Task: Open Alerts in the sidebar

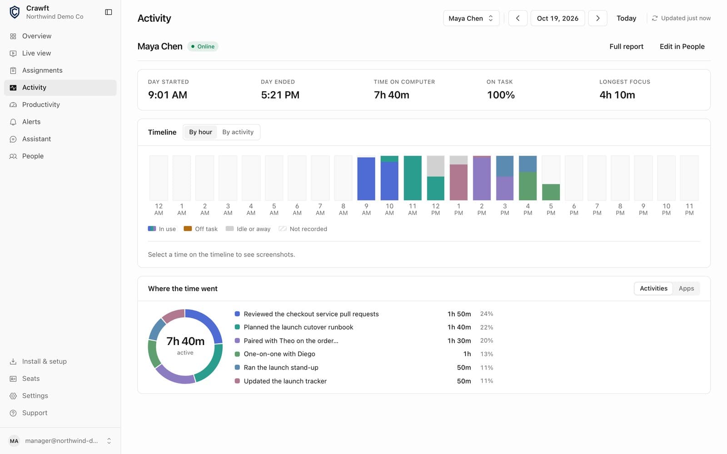Action: point(60,122)
